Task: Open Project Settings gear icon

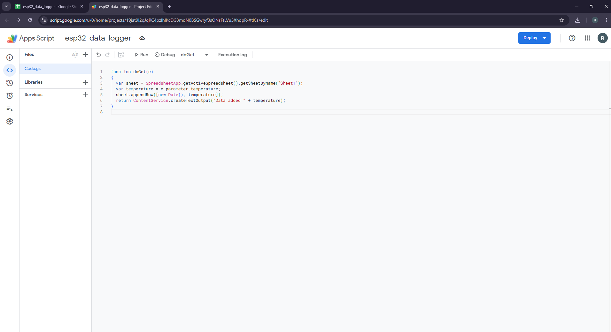Action: coord(10,121)
